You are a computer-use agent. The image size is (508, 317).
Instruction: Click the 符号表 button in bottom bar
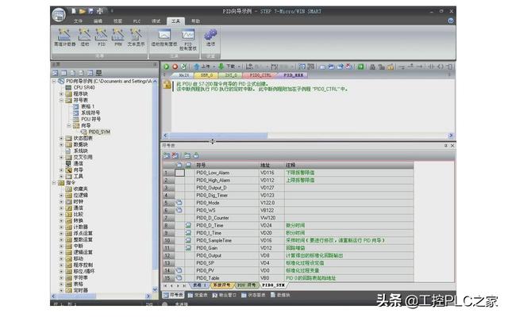173,295
